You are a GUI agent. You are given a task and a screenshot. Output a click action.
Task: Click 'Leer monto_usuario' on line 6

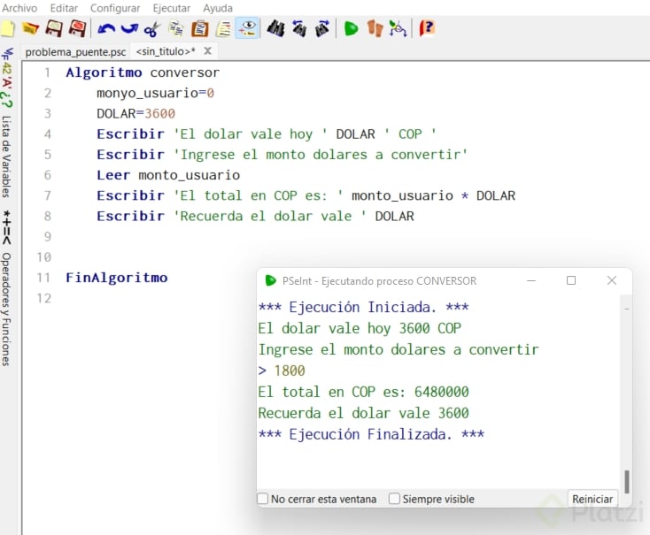168,175
